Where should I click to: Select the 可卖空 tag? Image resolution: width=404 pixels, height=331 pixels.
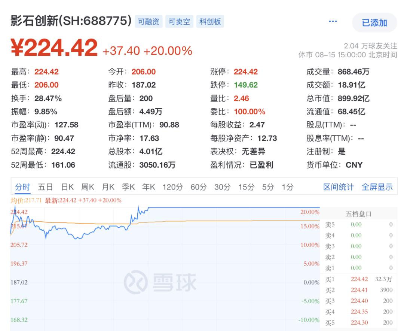pyautogui.click(x=179, y=21)
